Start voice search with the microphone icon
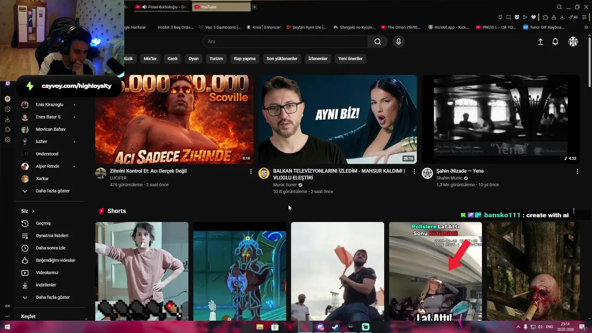Viewport: 592px width, 333px height. tap(399, 42)
